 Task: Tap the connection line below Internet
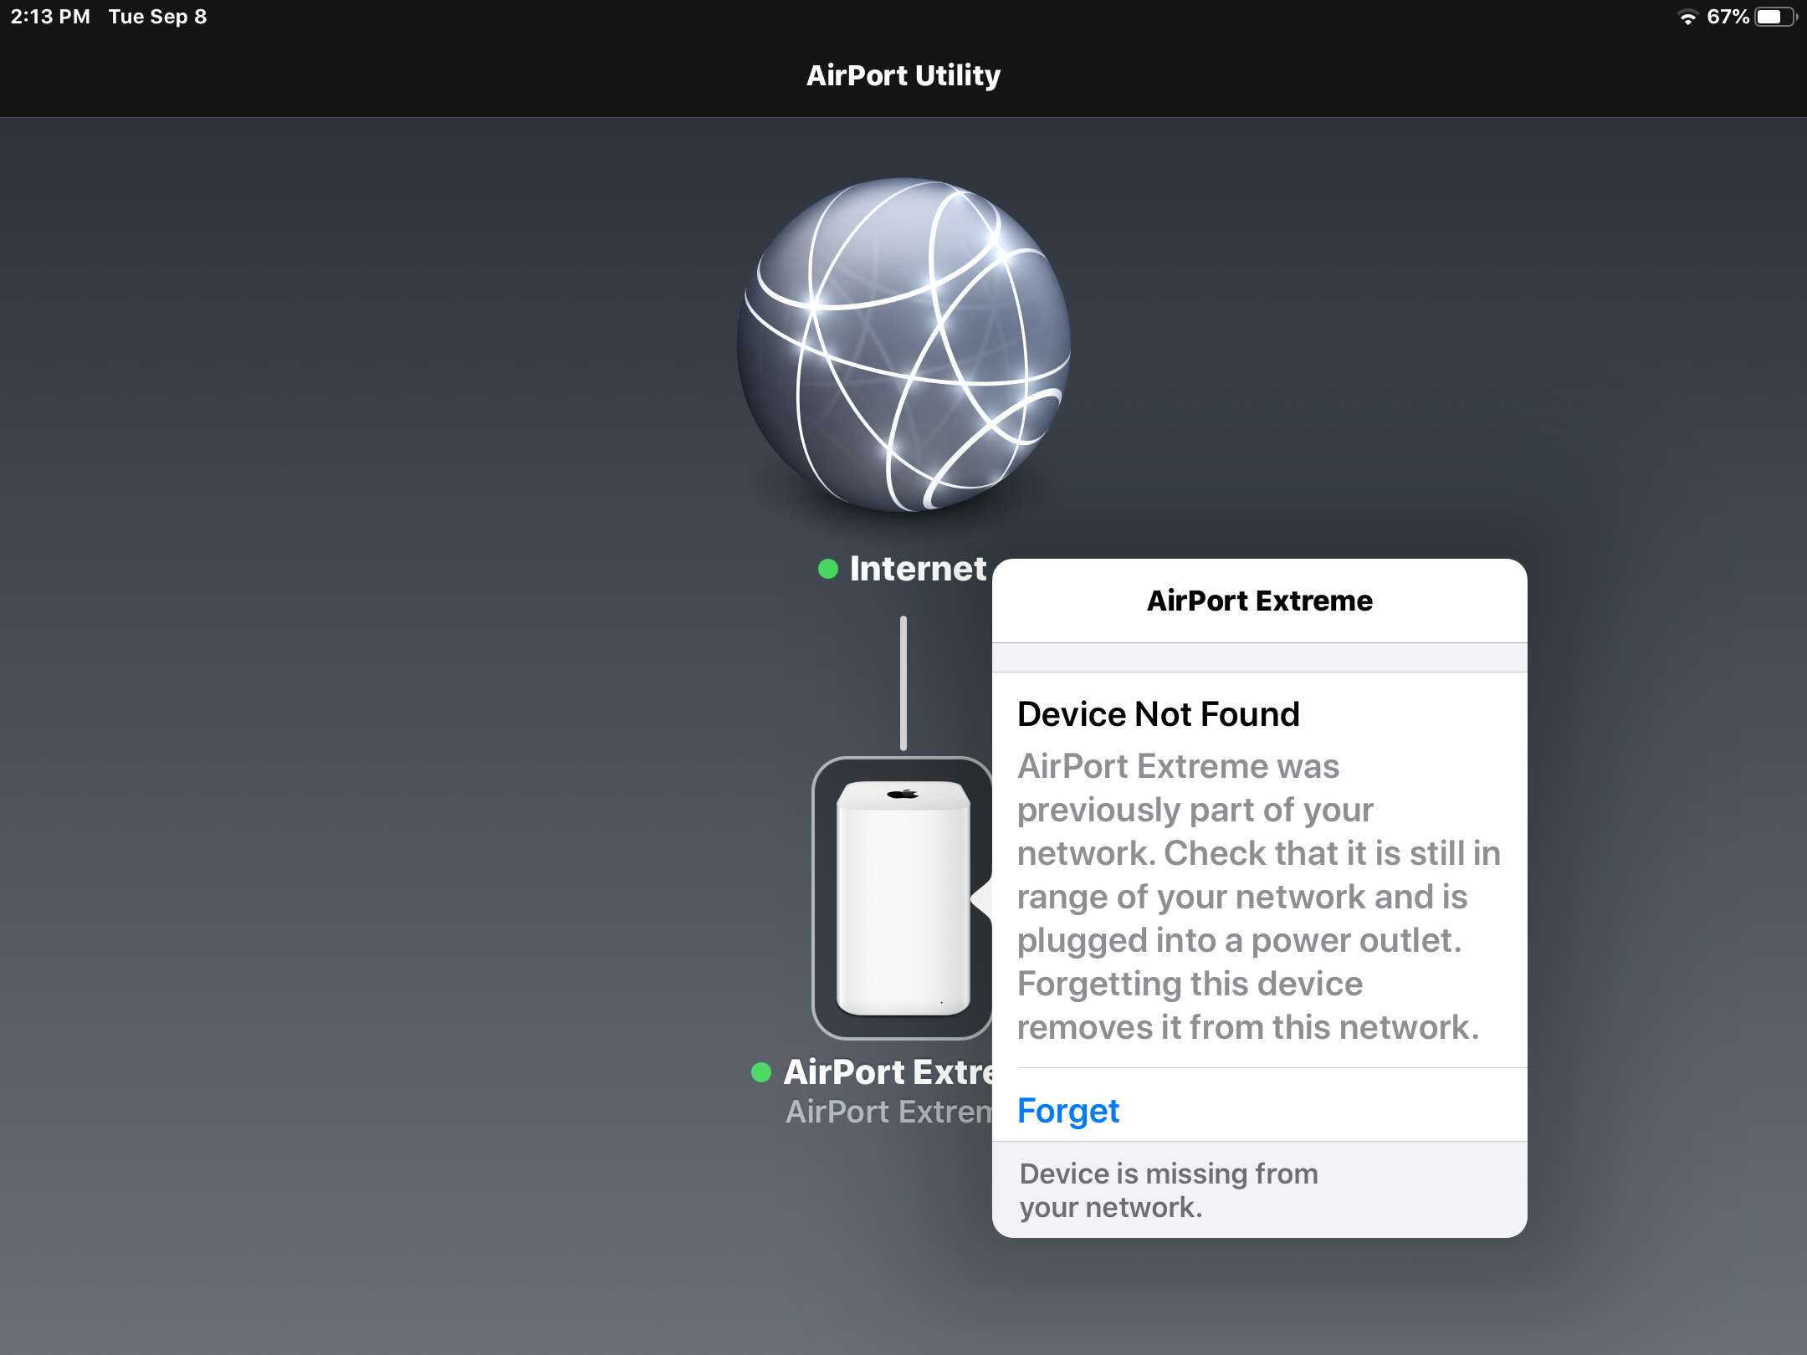[903, 683]
